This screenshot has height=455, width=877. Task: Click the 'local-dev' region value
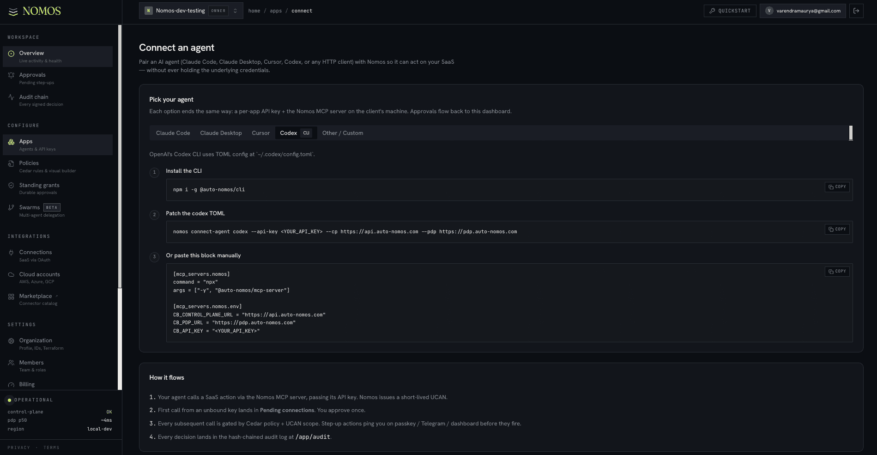99,429
